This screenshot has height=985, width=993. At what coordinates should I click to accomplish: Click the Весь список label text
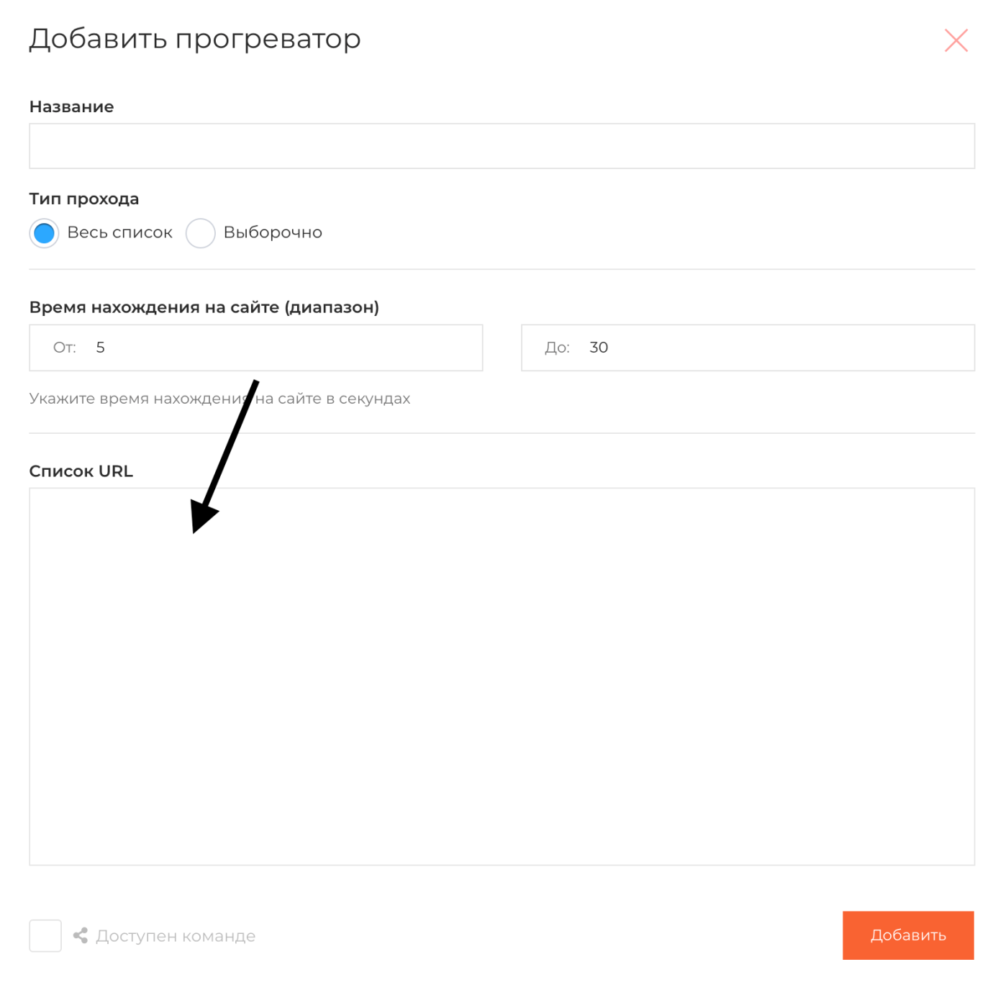click(119, 232)
